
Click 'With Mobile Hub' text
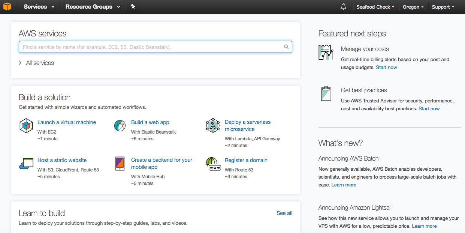pos(148,177)
